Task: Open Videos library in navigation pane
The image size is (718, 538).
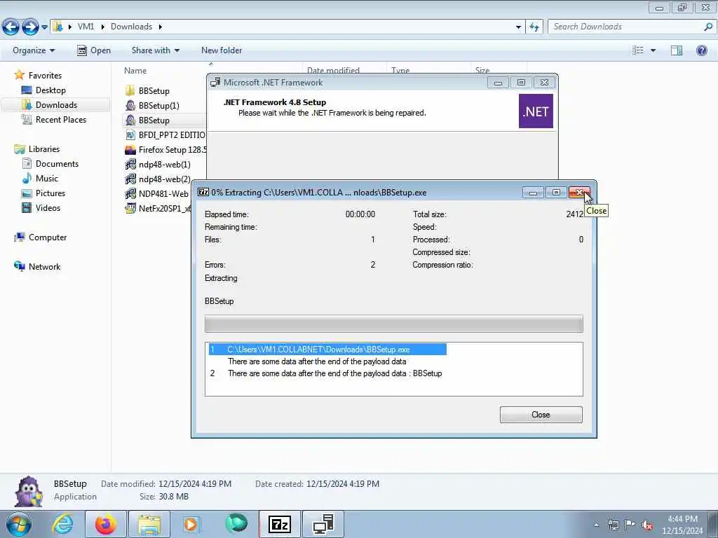Action: click(x=41, y=207)
